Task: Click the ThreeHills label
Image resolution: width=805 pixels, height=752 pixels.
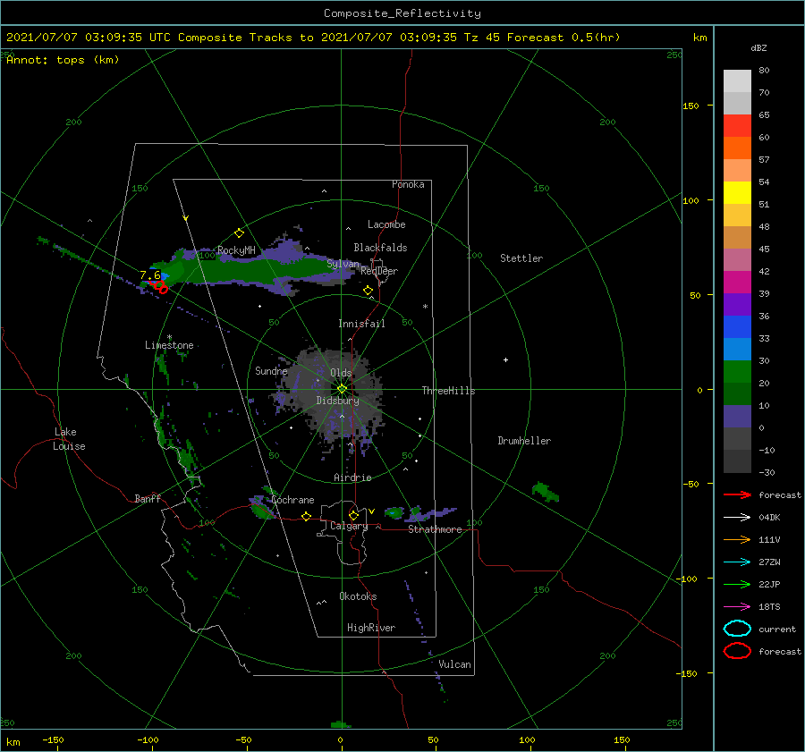Action: pos(449,391)
